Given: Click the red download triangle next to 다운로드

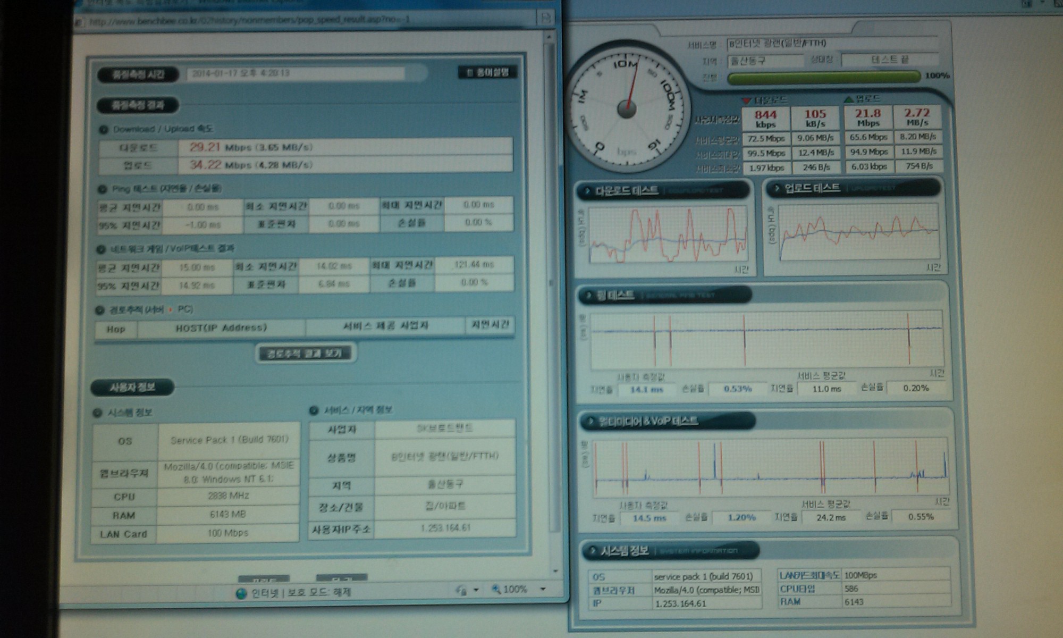Looking at the screenshot, I should coord(747,100).
